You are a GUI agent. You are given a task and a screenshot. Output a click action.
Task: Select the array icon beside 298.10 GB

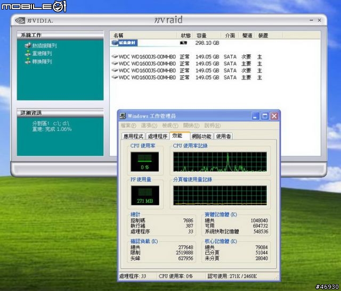(x=115, y=43)
